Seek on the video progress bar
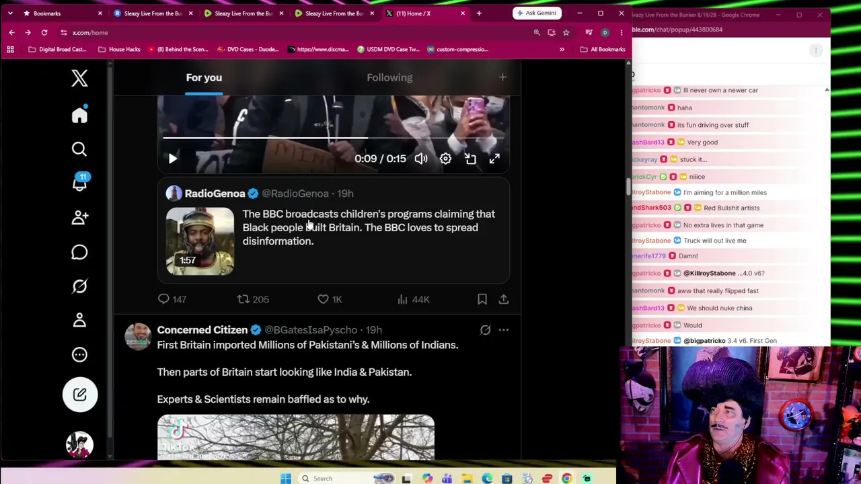The image size is (861, 484). (x=334, y=138)
